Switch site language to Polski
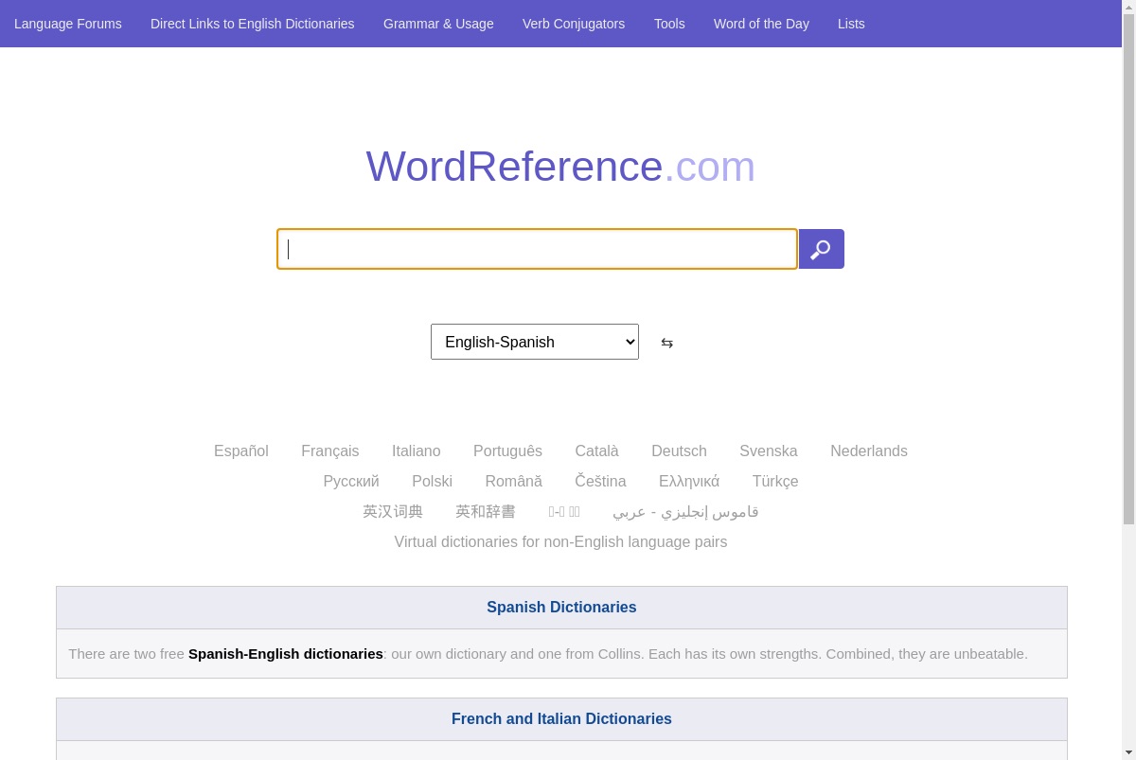Image resolution: width=1136 pixels, height=760 pixels. 432,482
